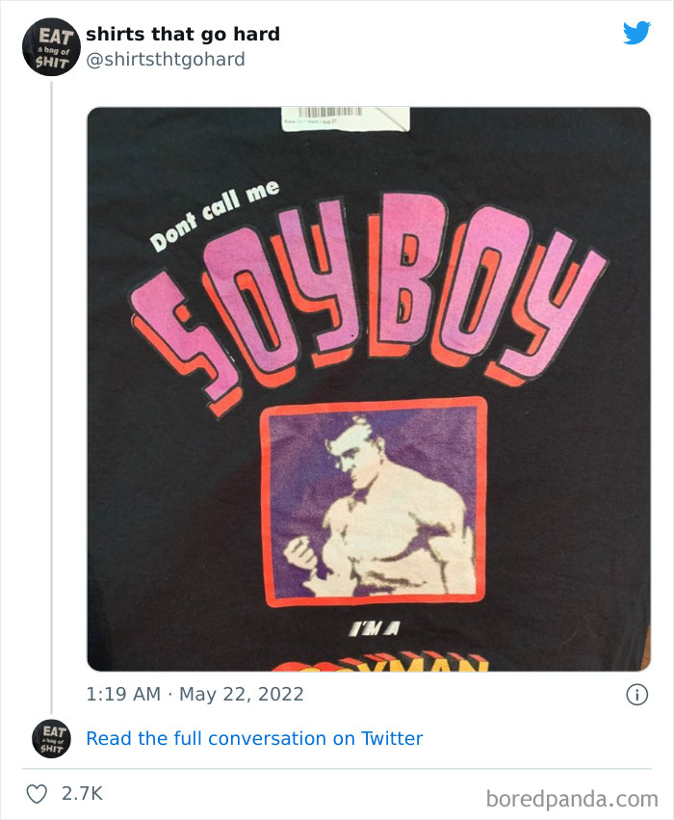674x820 pixels.
Task: Click the I'M A caption below the framed picture
Action: tap(375, 628)
